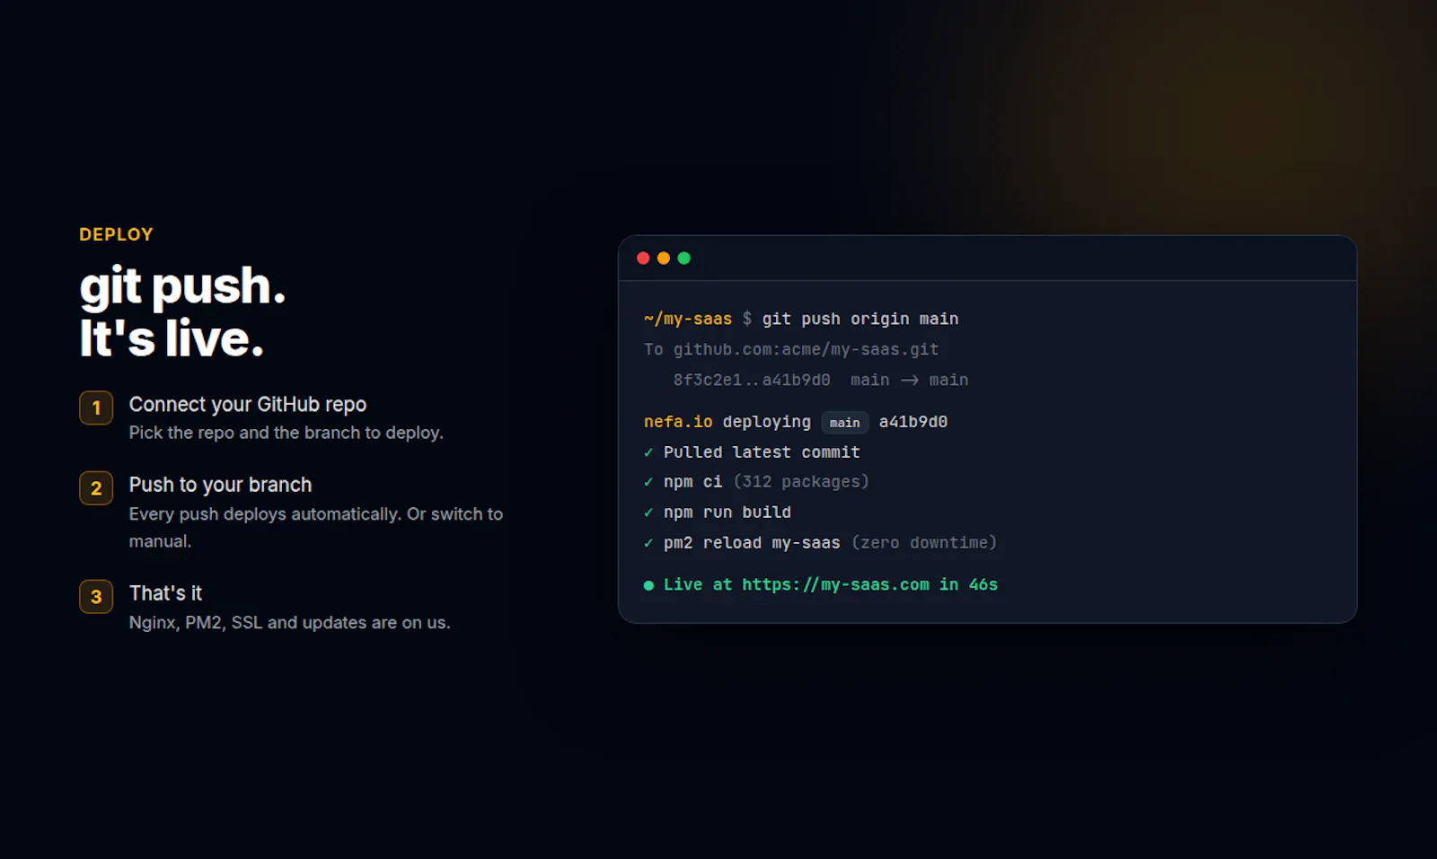Click the "main" branch badge after "deploying"

pyautogui.click(x=845, y=423)
